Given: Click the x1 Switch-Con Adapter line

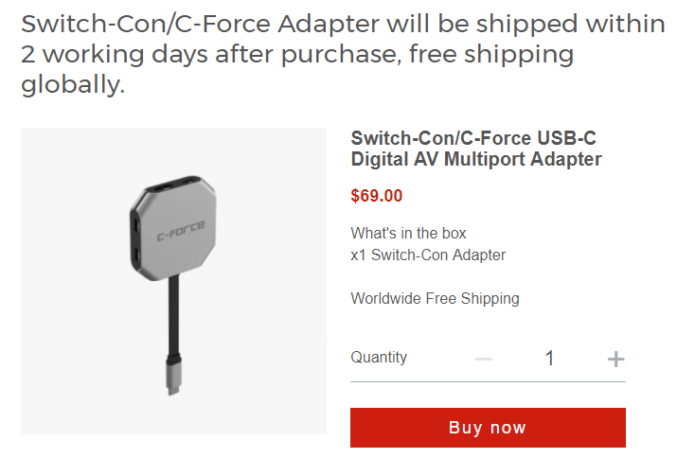Looking at the screenshot, I should 428,255.
